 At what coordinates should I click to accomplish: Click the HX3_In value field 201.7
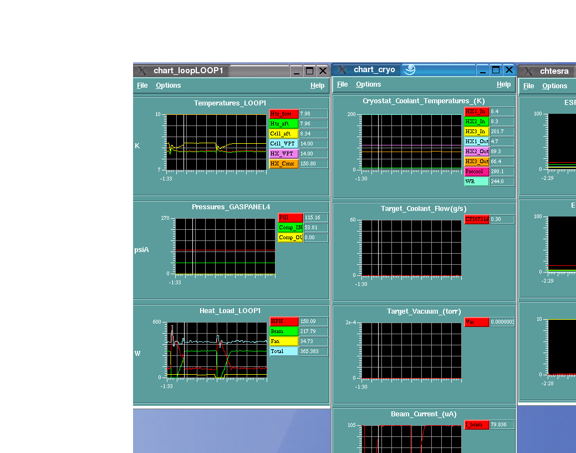coord(502,132)
